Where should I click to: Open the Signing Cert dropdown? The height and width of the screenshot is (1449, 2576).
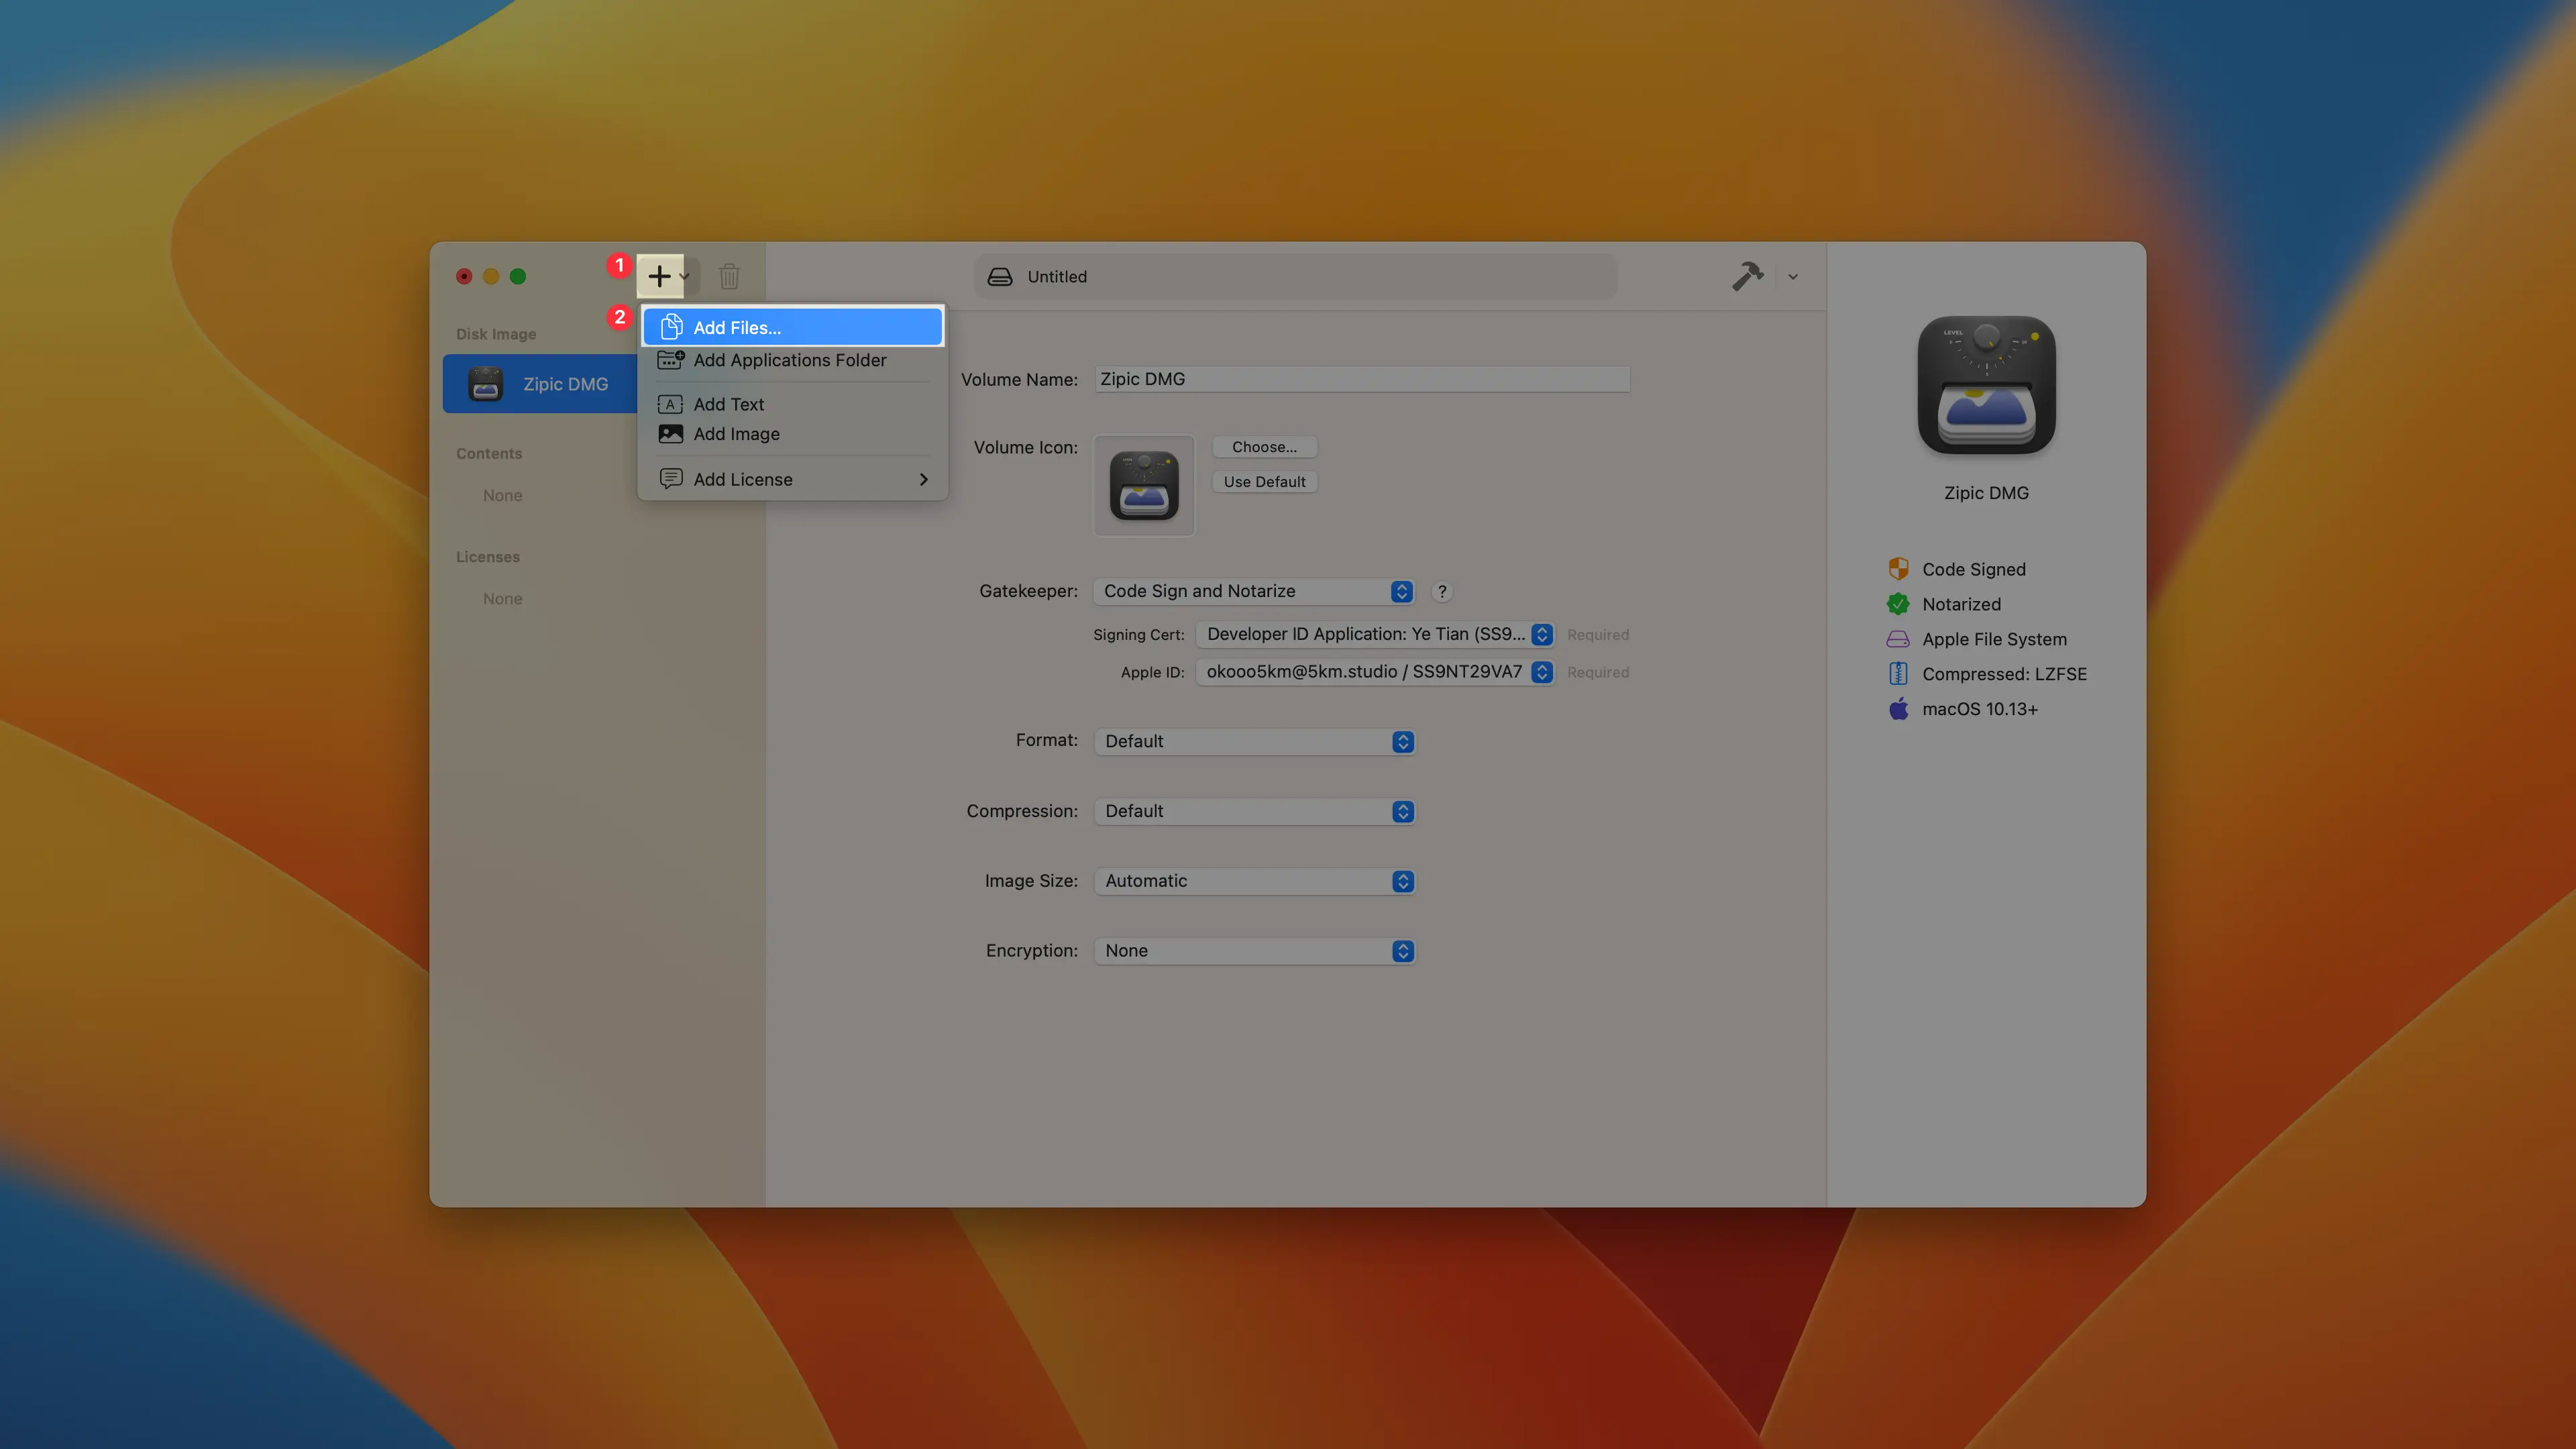(x=1375, y=634)
